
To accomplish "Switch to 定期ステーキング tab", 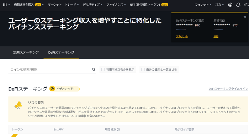I will 26,52.
